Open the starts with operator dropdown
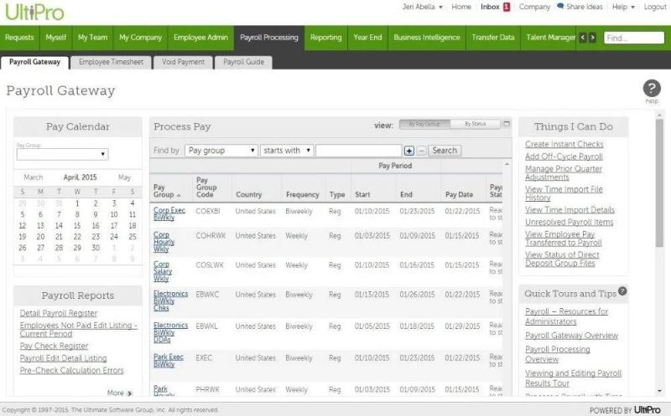 pos(287,151)
